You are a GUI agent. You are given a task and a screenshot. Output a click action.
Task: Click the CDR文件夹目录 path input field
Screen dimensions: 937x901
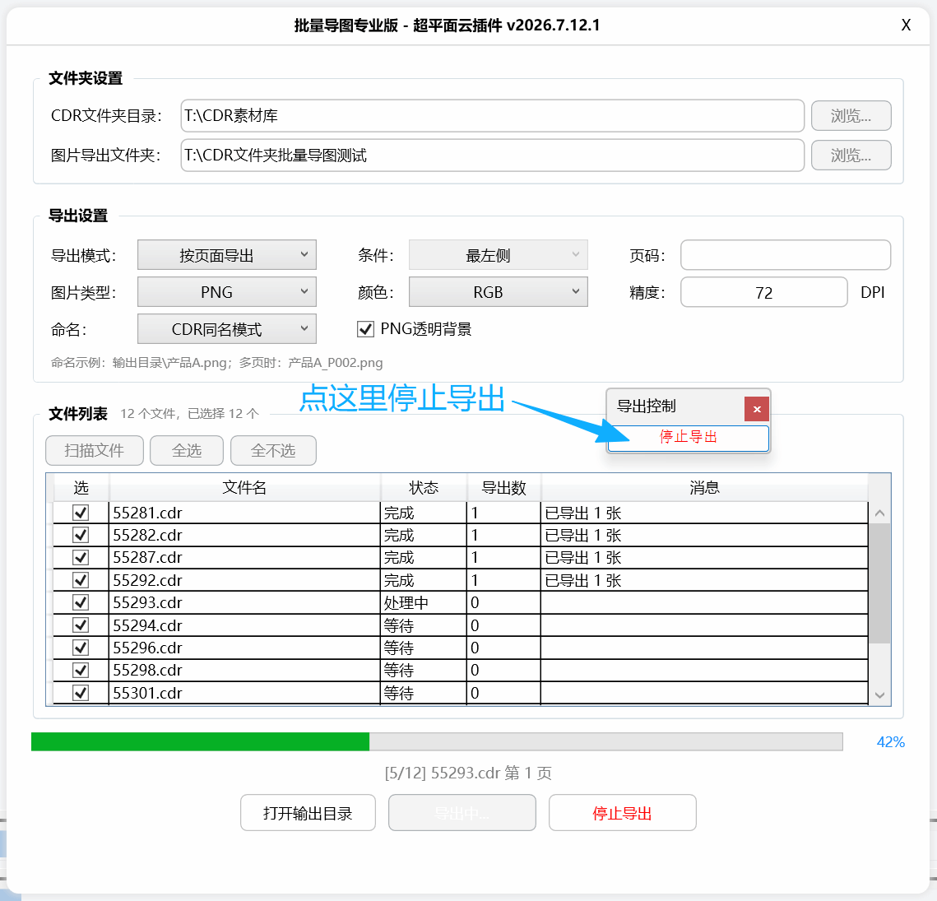[493, 115]
